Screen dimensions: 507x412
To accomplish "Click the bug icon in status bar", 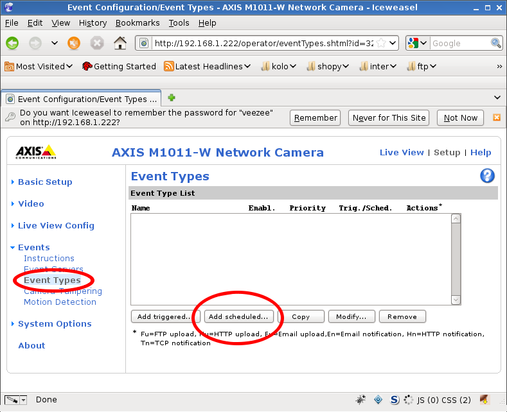I will click(x=360, y=400).
